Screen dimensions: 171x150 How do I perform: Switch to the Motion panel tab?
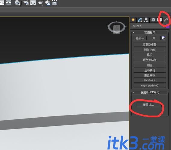pyautogui.click(x=153, y=20)
